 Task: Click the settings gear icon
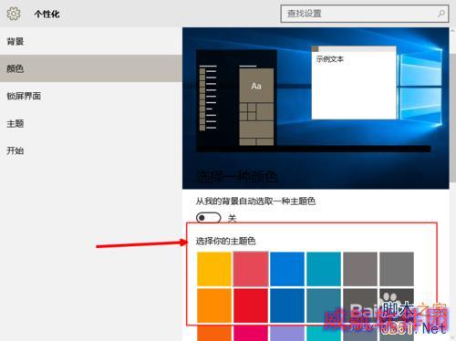pyautogui.click(x=14, y=14)
